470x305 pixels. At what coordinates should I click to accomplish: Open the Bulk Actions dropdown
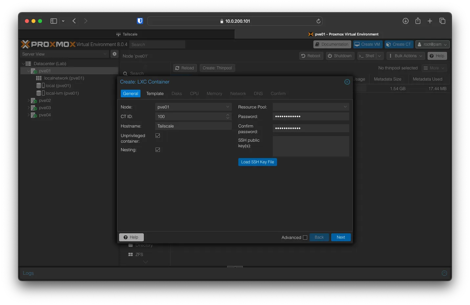coord(406,56)
